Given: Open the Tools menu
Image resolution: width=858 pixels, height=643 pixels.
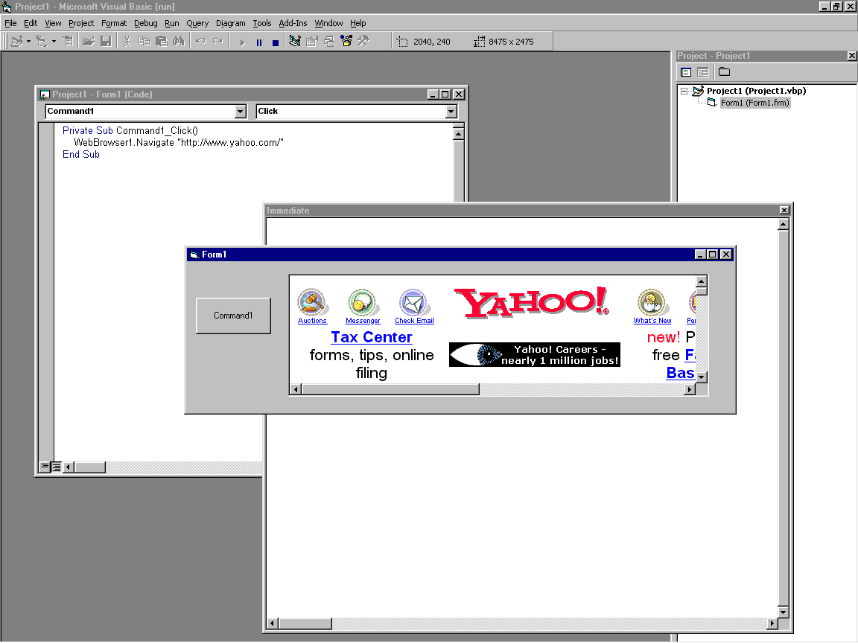Looking at the screenshot, I should click(262, 23).
